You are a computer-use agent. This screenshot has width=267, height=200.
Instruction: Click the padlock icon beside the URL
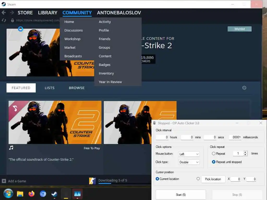pyautogui.click(x=12, y=20)
